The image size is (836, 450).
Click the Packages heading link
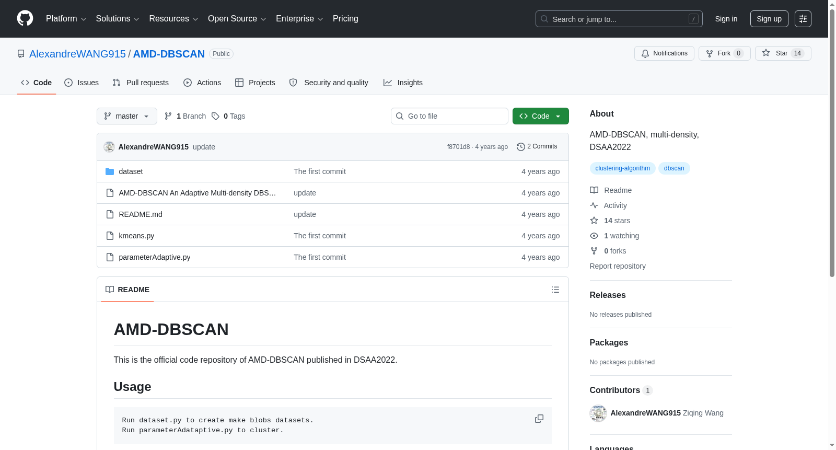click(x=609, y=343)
